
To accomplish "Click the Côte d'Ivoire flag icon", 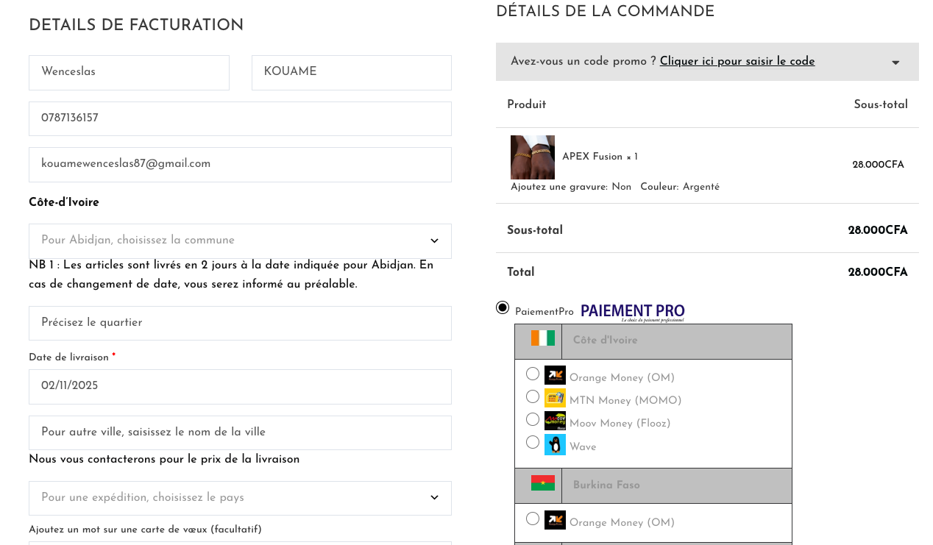I will click(542, 338).
